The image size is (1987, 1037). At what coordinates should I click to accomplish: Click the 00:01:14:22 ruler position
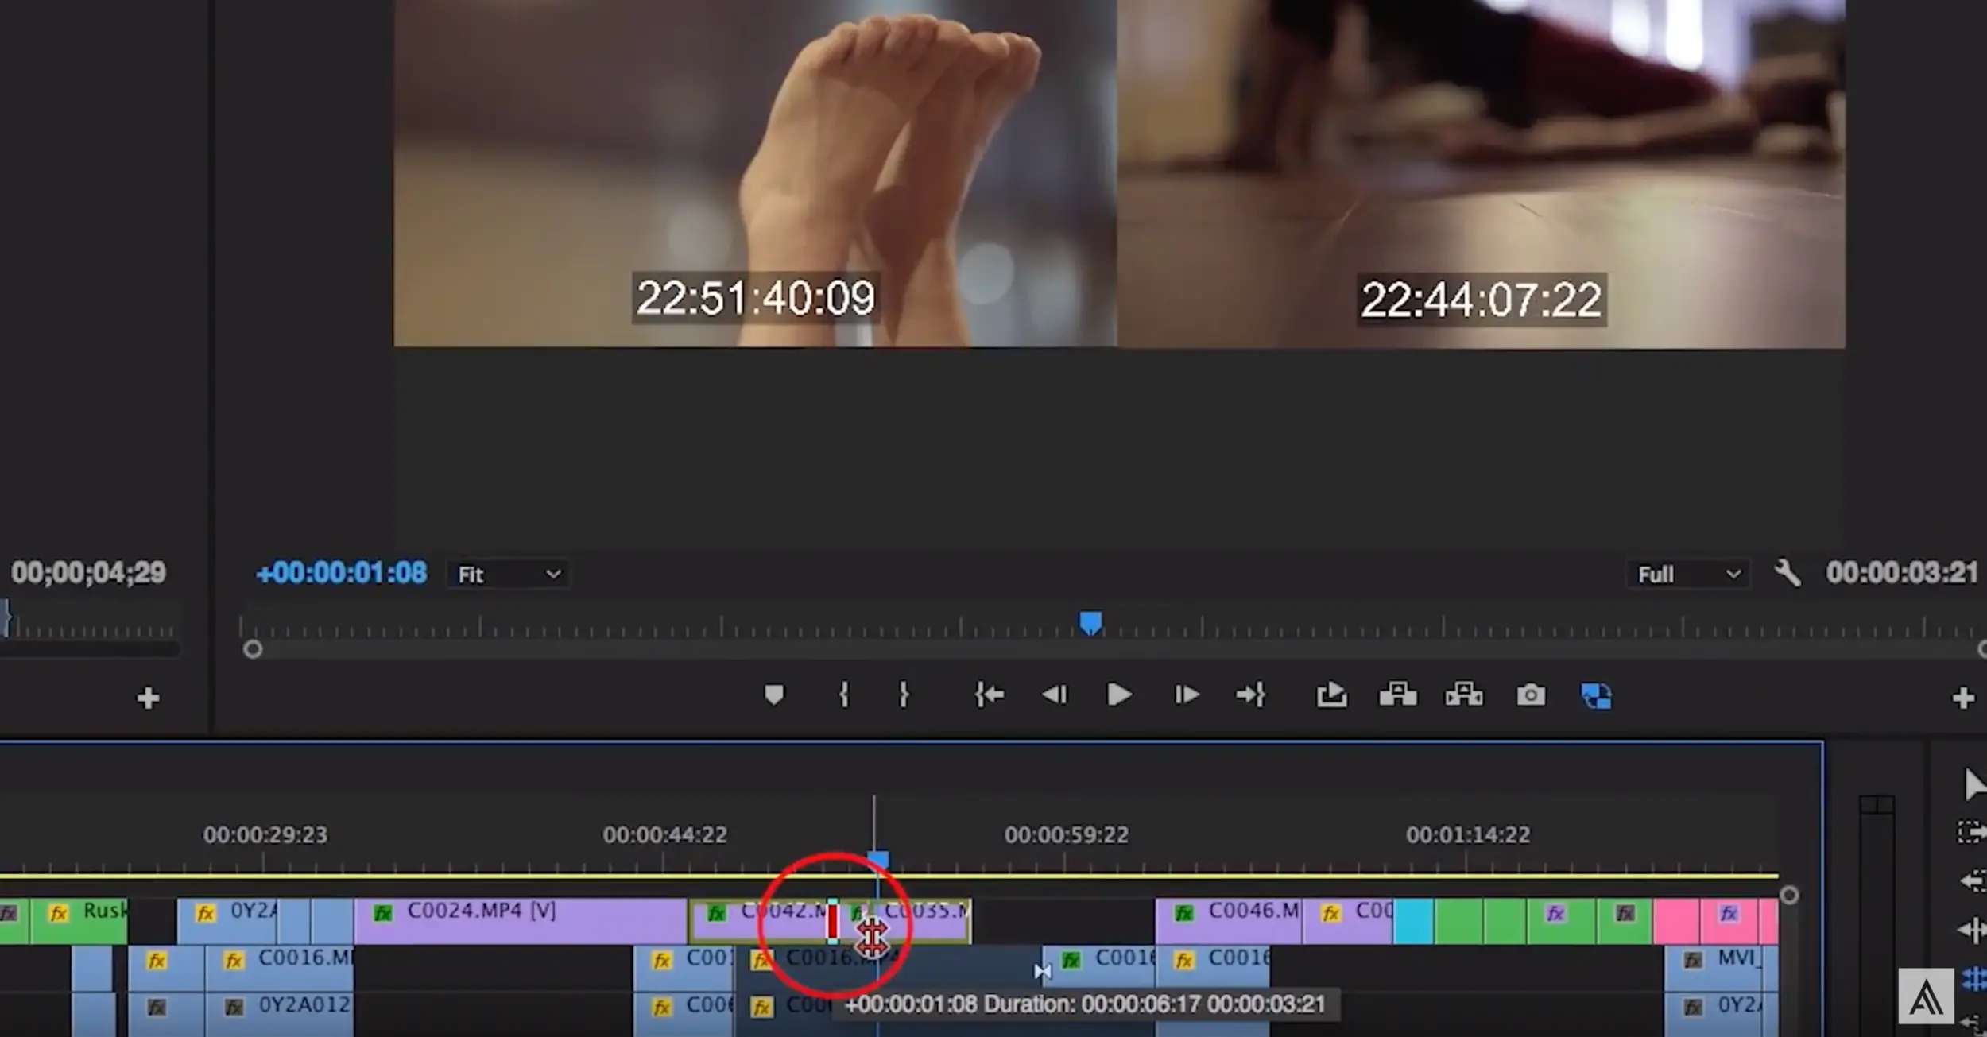point(1467,835)
